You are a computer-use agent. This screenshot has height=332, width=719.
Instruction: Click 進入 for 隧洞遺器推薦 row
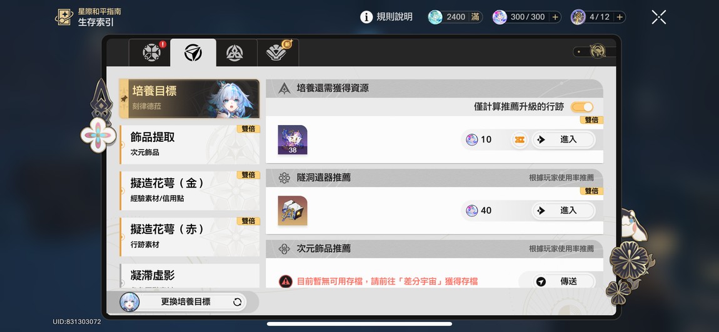coord(563,211)
